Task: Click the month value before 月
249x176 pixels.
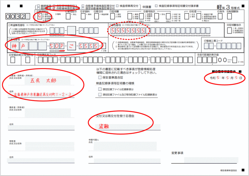Action: (227, 77)
